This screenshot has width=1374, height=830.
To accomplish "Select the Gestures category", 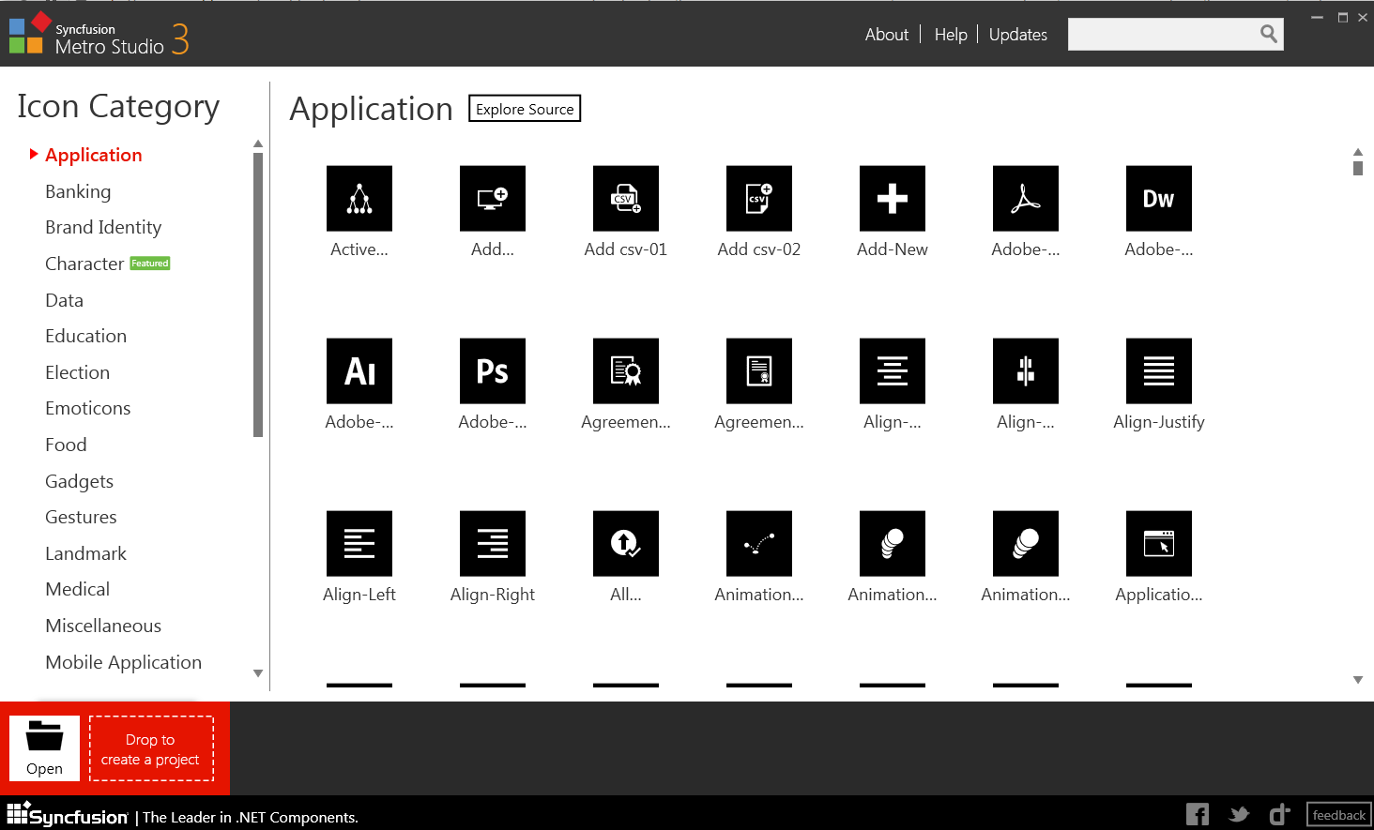I will click(81, 517).
